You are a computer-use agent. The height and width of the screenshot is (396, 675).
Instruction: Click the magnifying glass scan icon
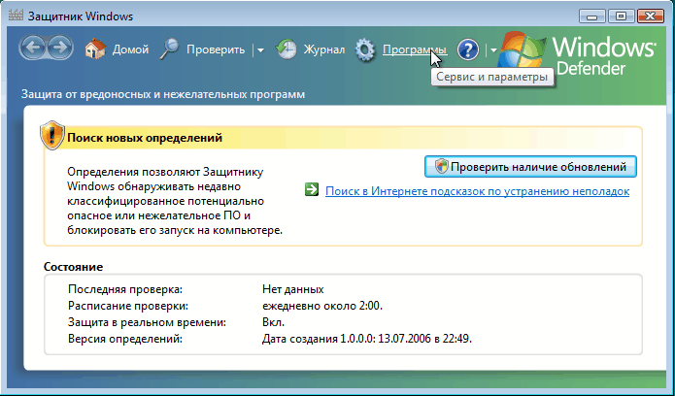tap(169, 49)
